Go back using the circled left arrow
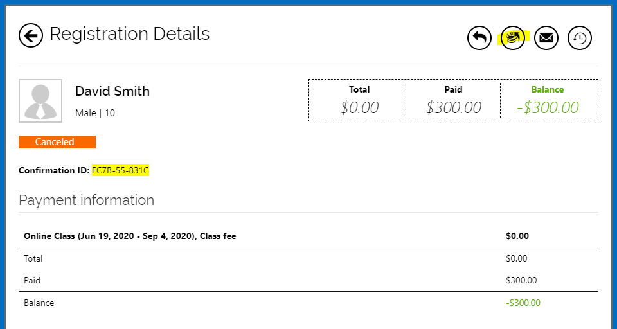The height and width of the screenshot is (329, 617). (31, 35)
